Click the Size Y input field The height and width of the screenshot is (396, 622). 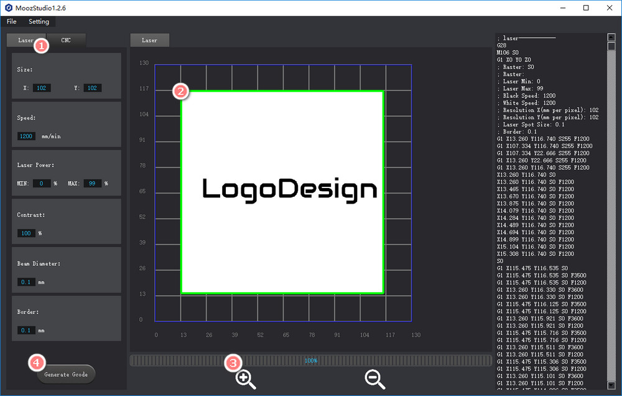pyautogui.click(x=92, y=88)
